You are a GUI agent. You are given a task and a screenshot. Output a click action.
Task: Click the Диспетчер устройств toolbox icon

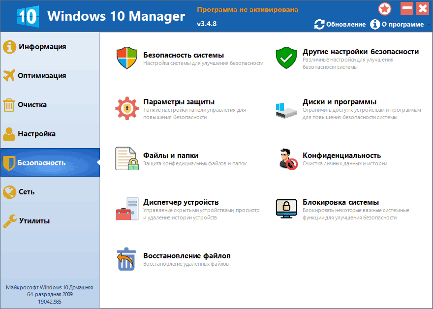point(127,209)
